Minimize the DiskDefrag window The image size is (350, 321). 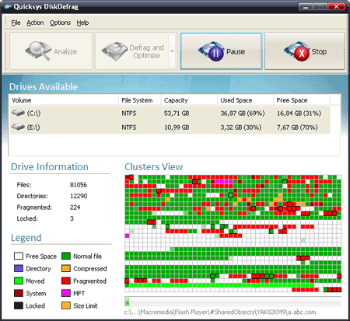tap(306, 6)
